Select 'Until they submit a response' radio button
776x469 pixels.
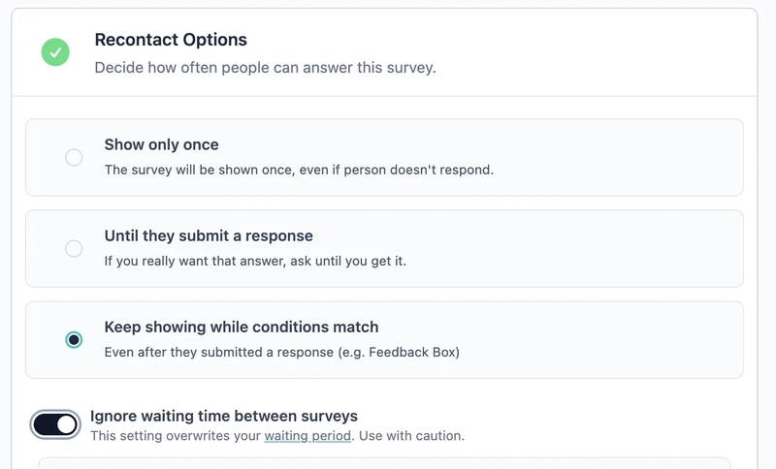coord(74,248)
